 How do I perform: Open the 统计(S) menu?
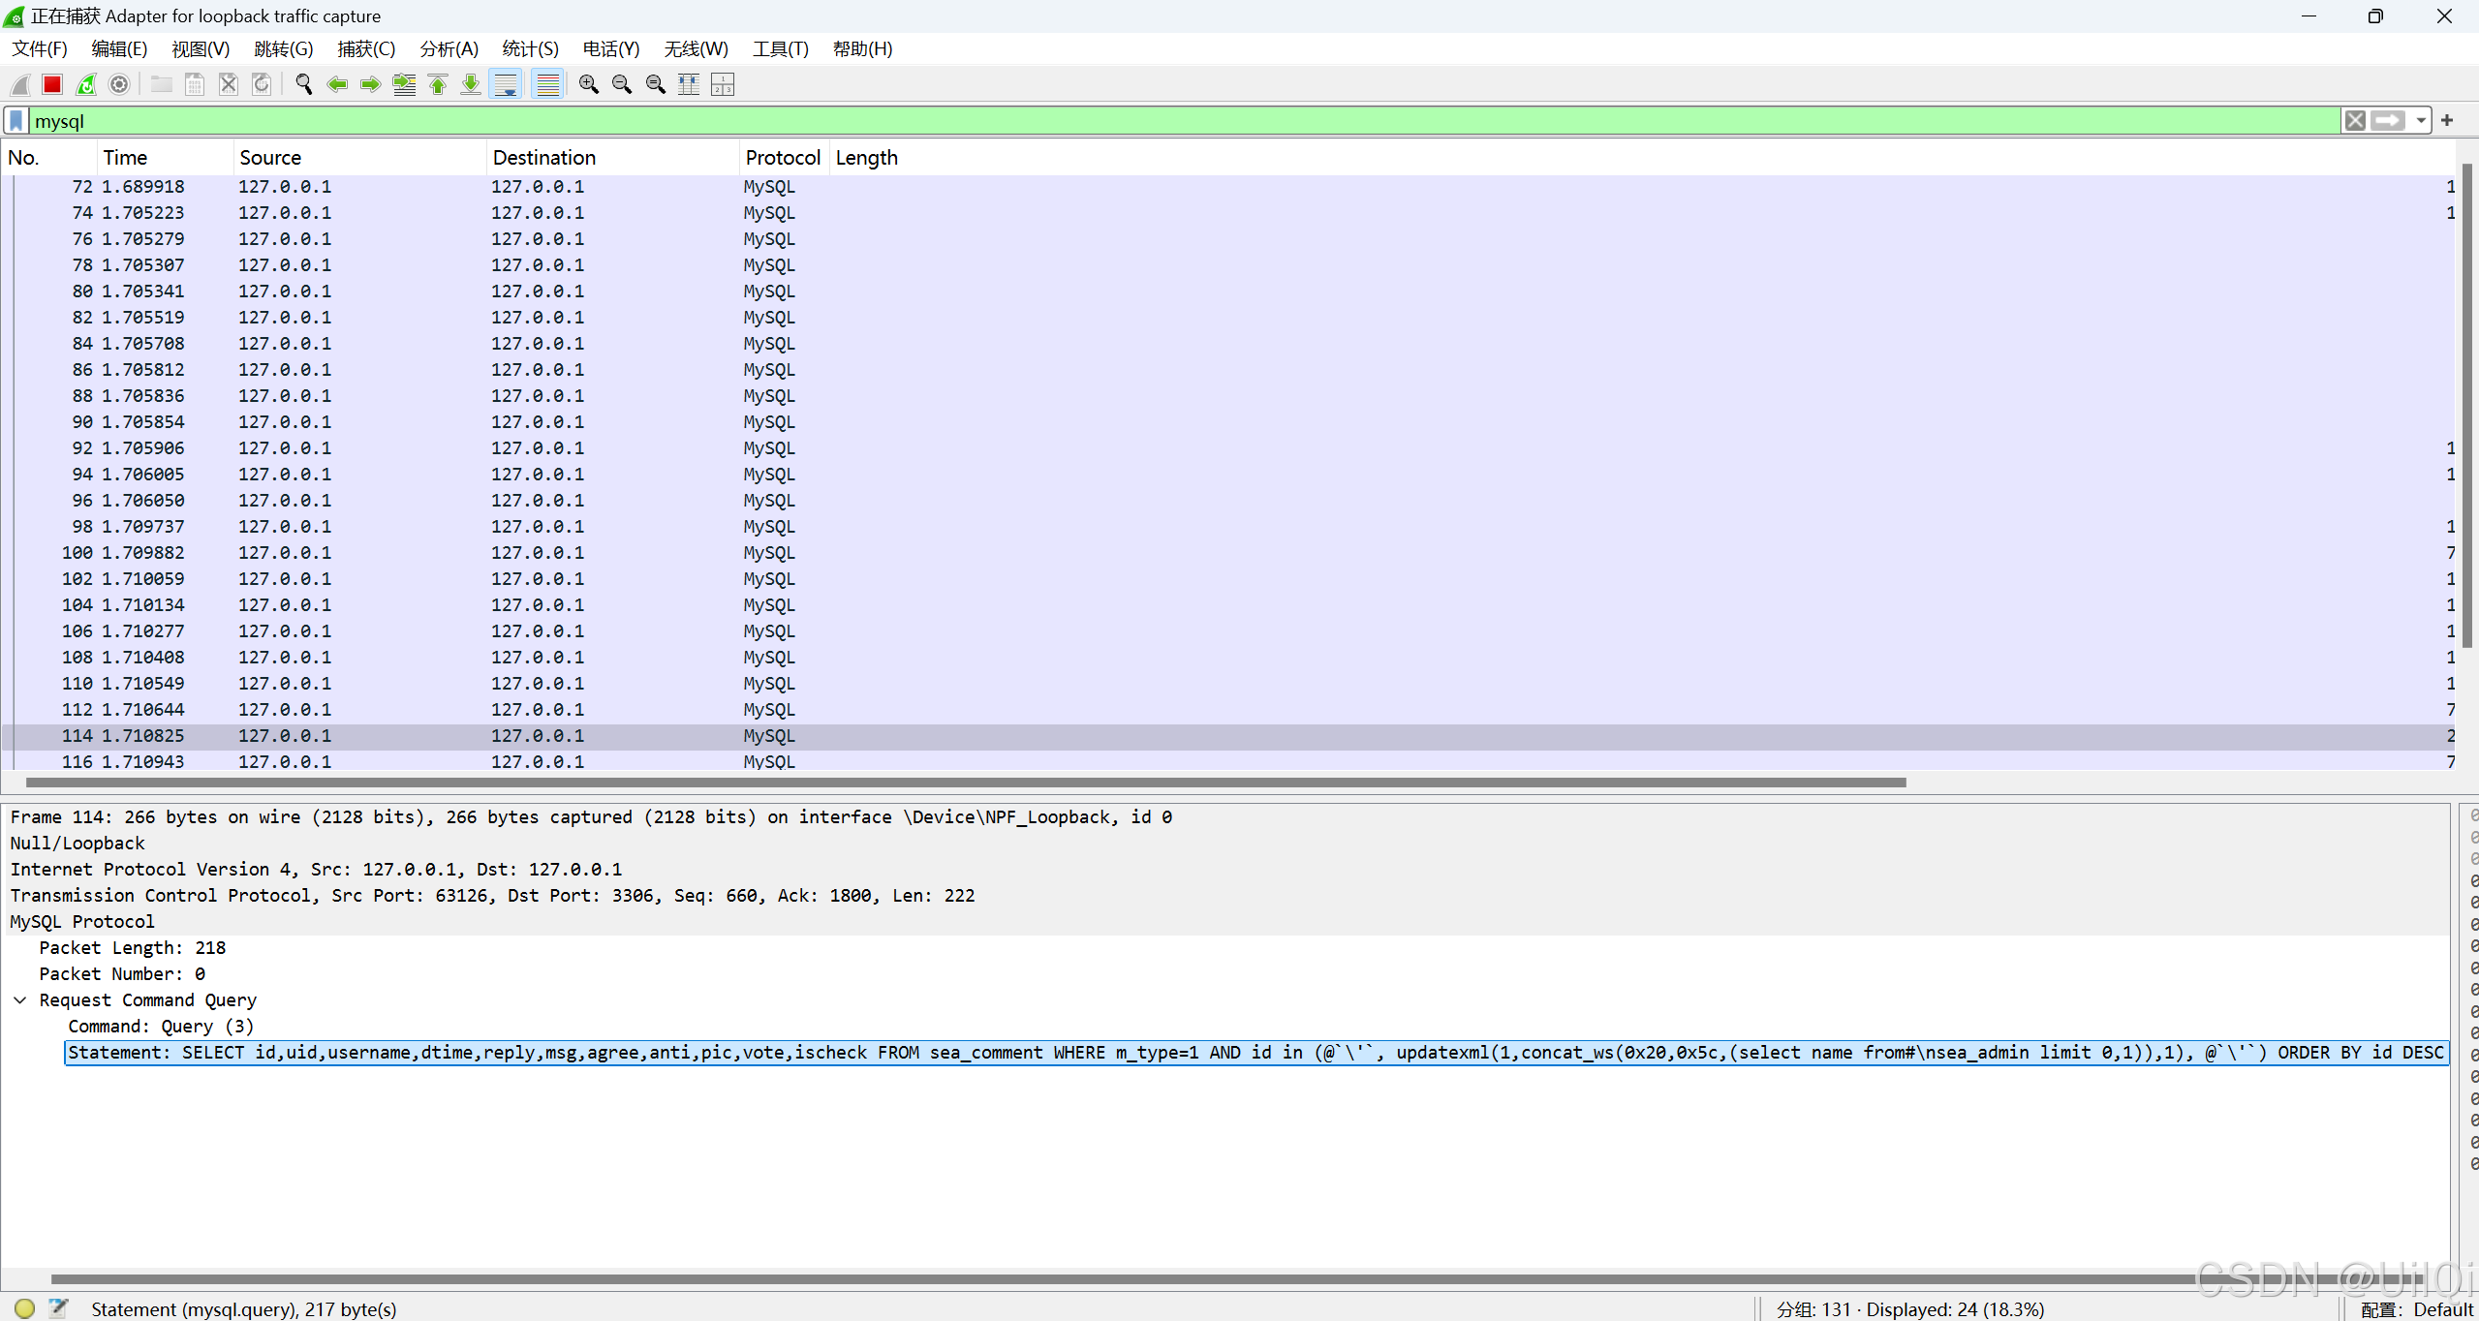pyautogui.click(x=530, y=49)
